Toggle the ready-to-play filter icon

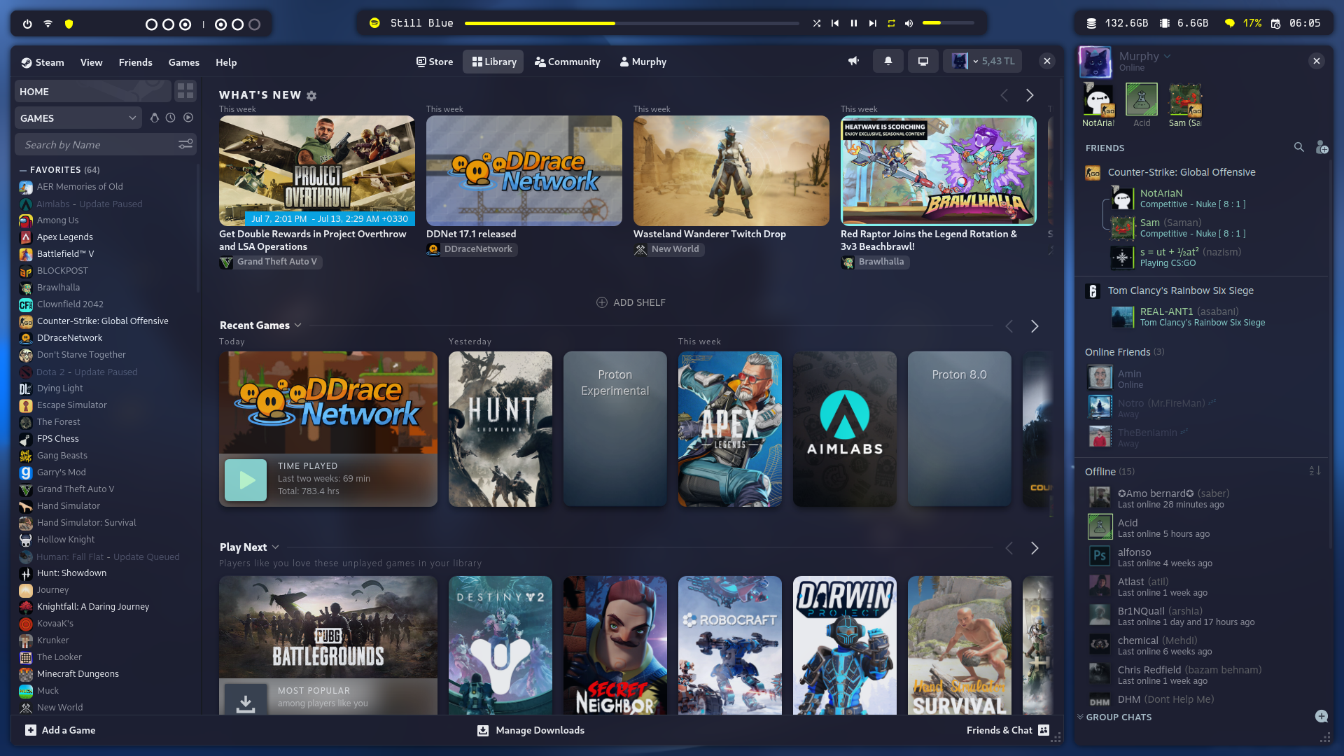(188, 118)
